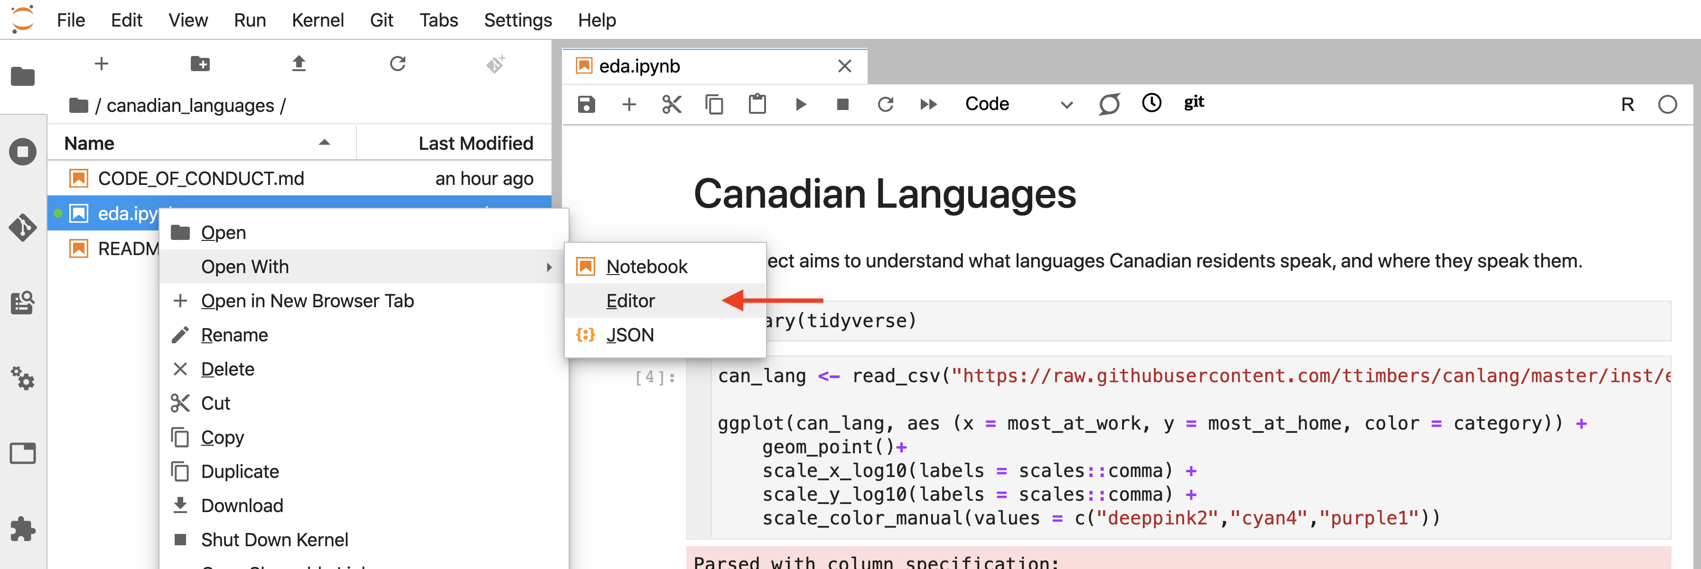Click the run cell icon

pos(801,103)
